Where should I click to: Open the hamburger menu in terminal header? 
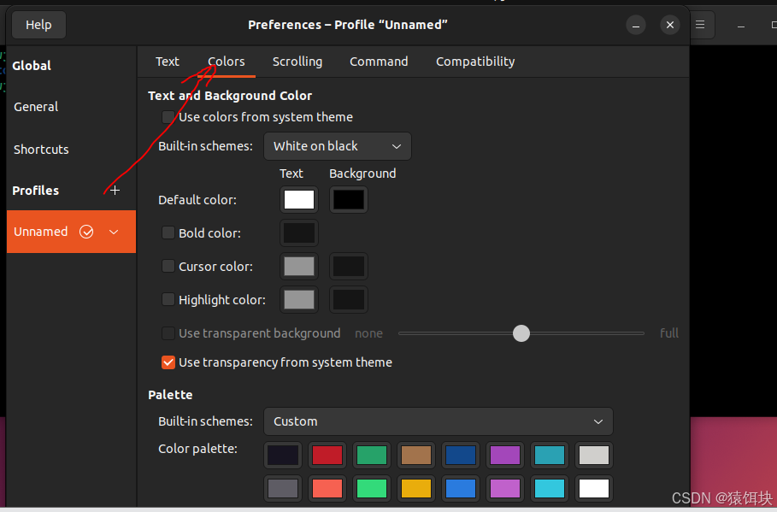coord(700,25)
